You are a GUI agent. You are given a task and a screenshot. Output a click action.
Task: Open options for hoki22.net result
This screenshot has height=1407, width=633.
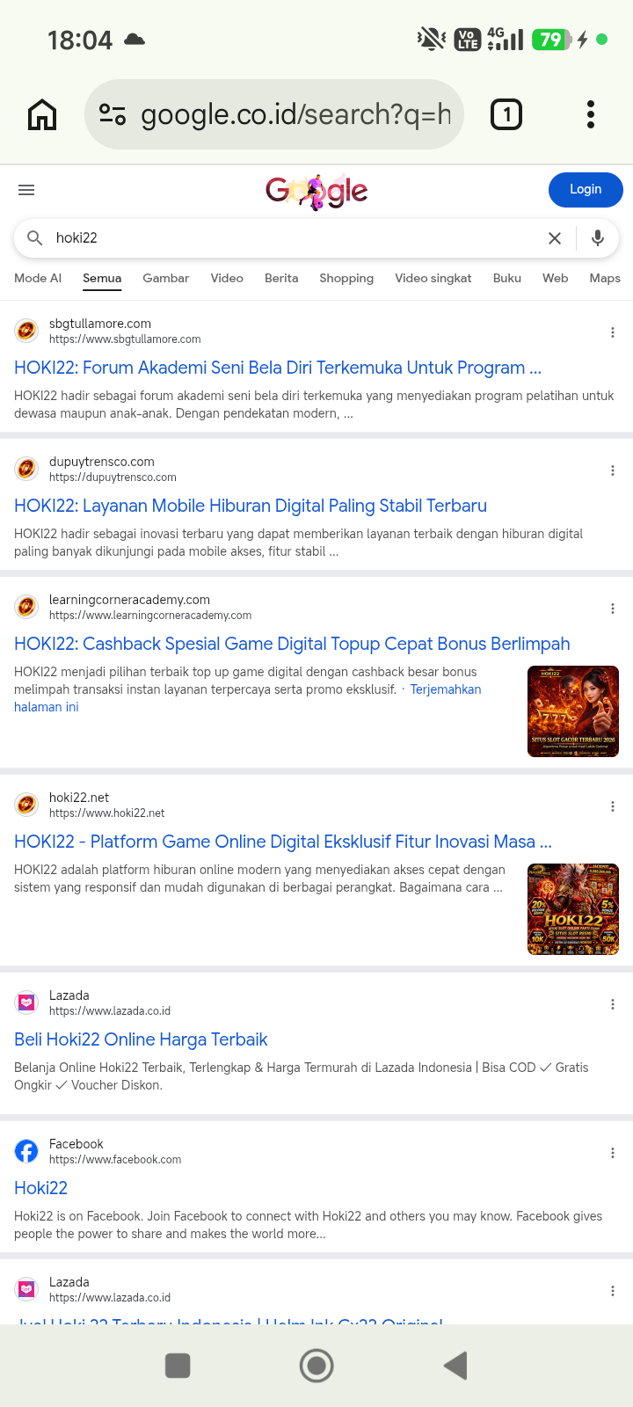coord(613,806)
